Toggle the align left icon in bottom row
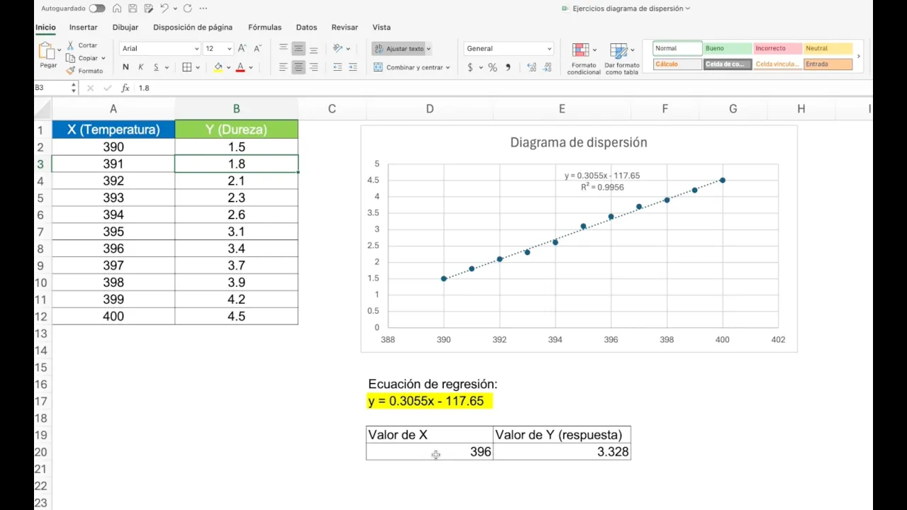The image size is (907, 510). [x=283, y=67]
